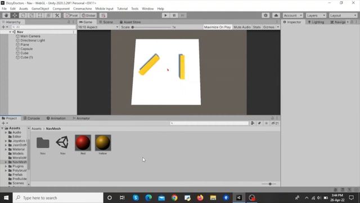
Task: Open the Gizmos dropdown arrow
Action: coord(278,27)
